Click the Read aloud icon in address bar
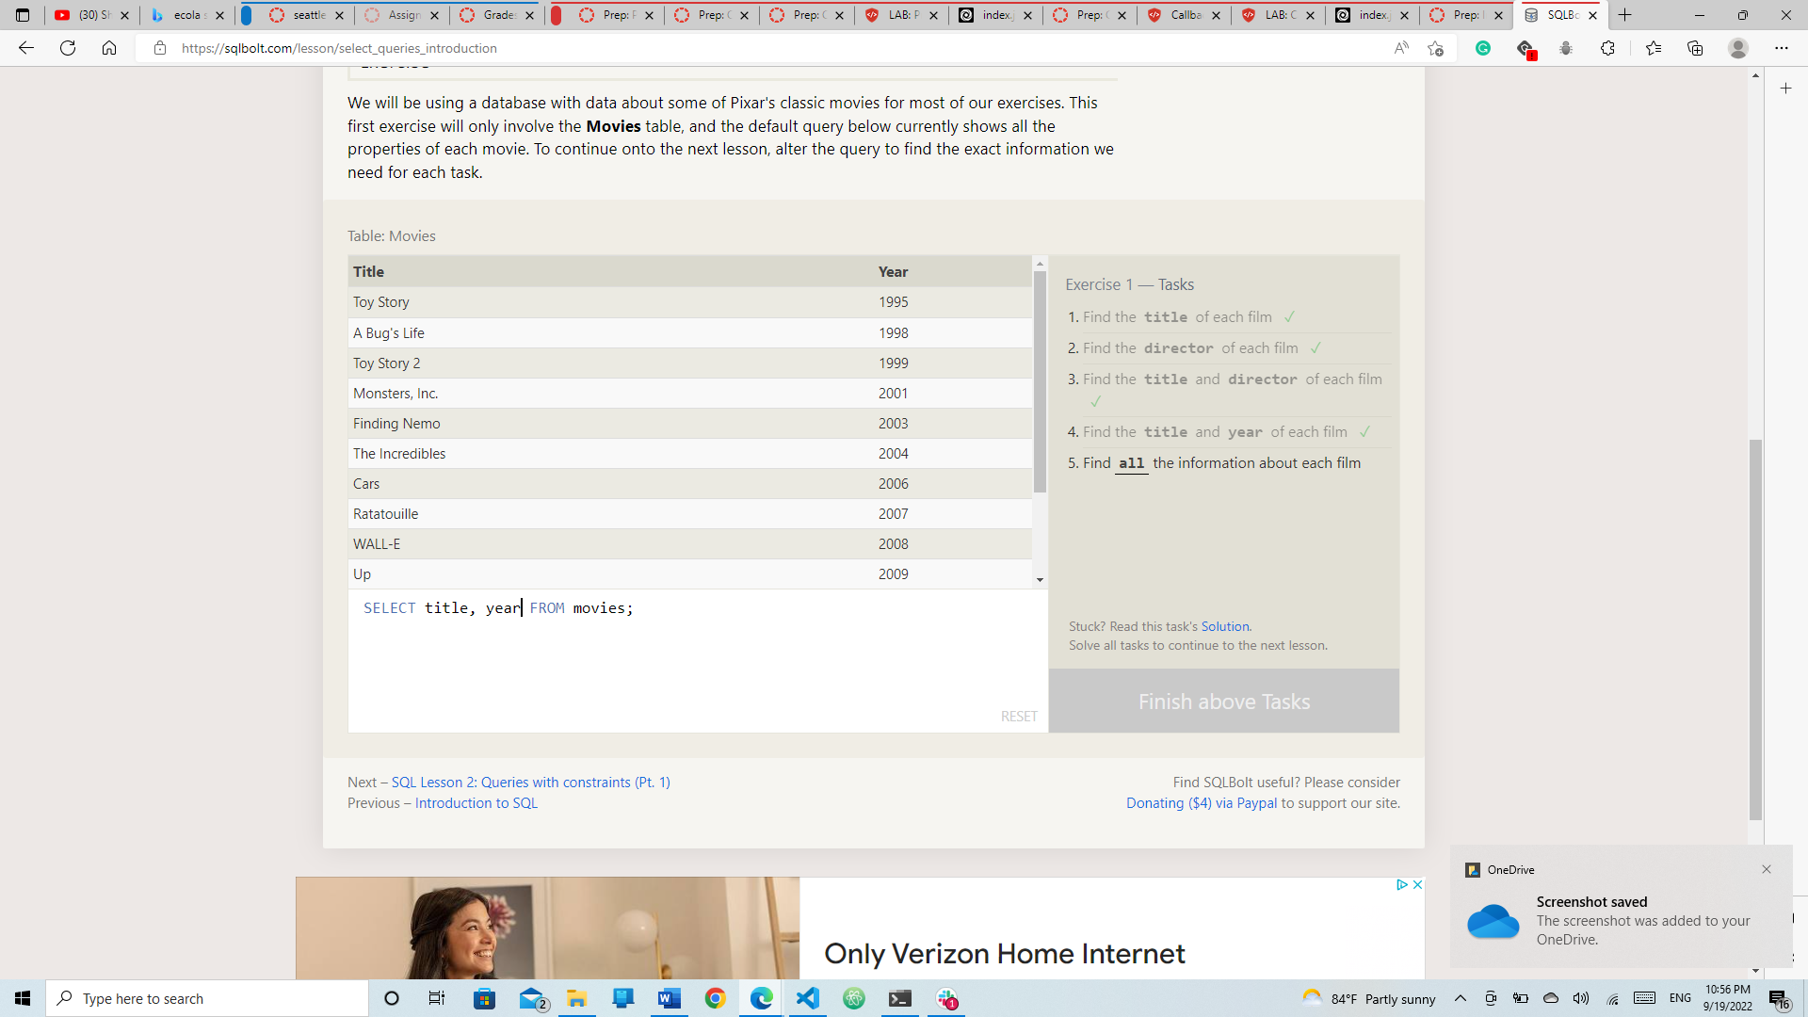Viewport: 1808px width, 1017px height. [1401, 47]
